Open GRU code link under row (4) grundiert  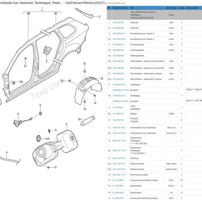121,101
